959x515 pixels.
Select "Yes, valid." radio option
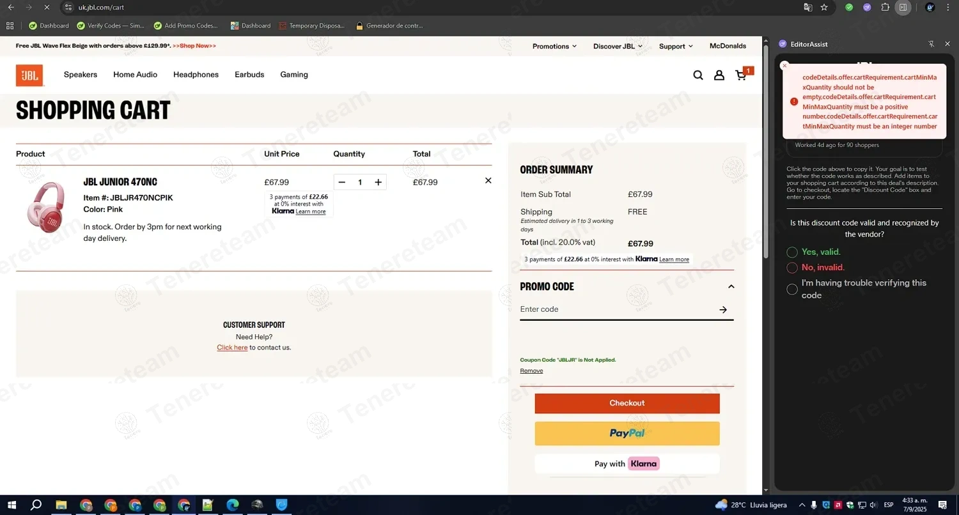click(x=792, y=252)
